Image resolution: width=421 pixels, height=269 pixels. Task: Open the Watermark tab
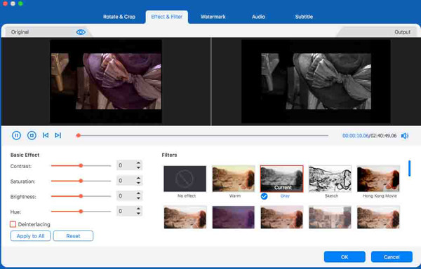213,17
